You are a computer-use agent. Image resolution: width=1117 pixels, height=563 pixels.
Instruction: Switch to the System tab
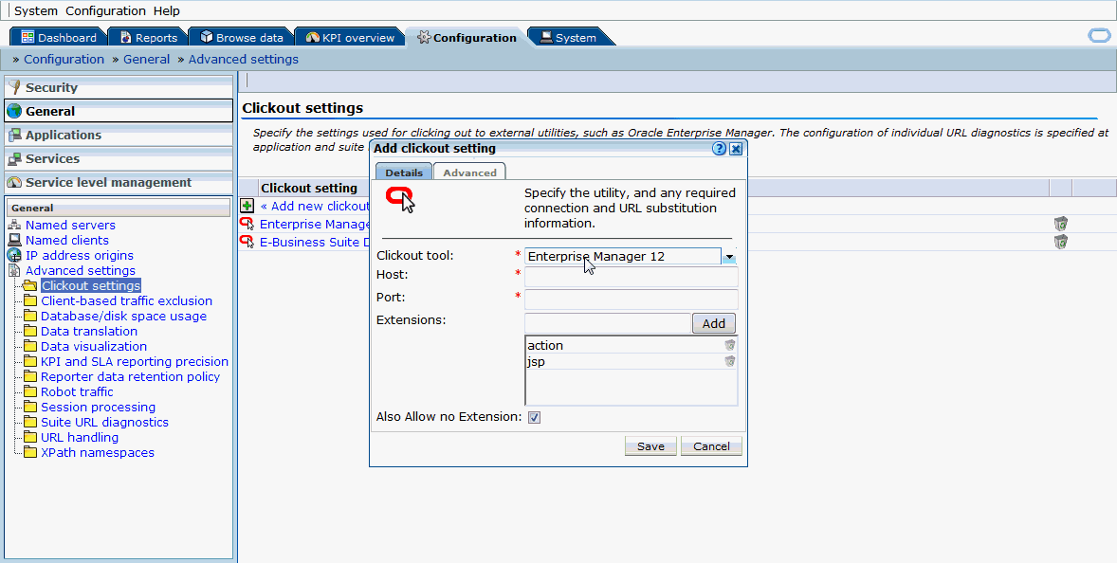[x=568, y=38]
